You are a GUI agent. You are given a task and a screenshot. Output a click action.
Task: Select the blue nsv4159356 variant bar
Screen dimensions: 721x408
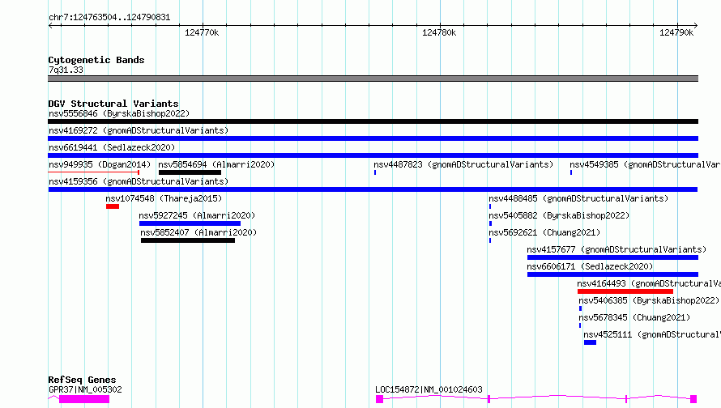pyautogui.click(x=373, y=189)
